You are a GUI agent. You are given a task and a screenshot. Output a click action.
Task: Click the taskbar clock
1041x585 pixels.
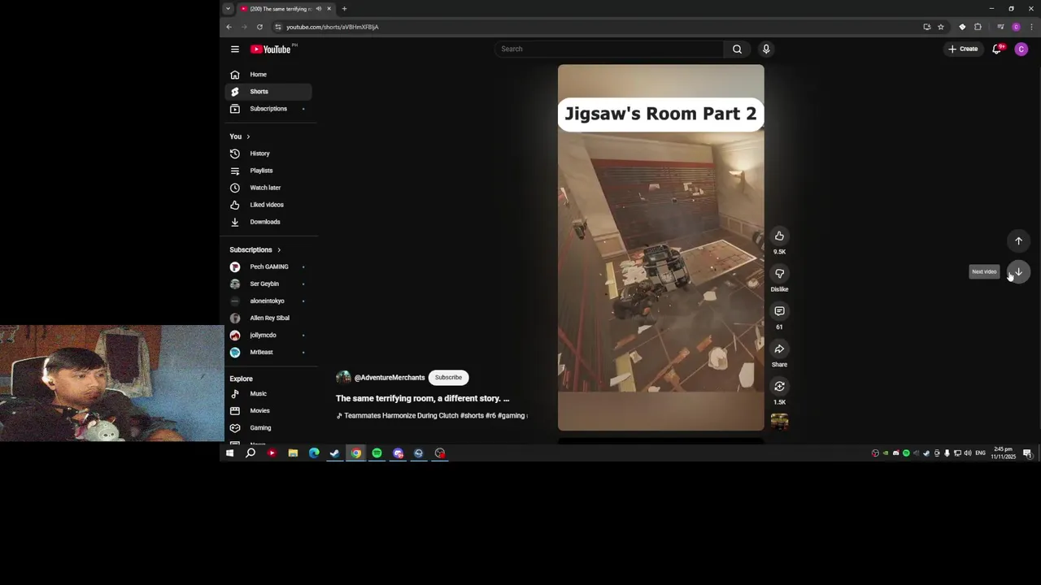click(1004, 453)
